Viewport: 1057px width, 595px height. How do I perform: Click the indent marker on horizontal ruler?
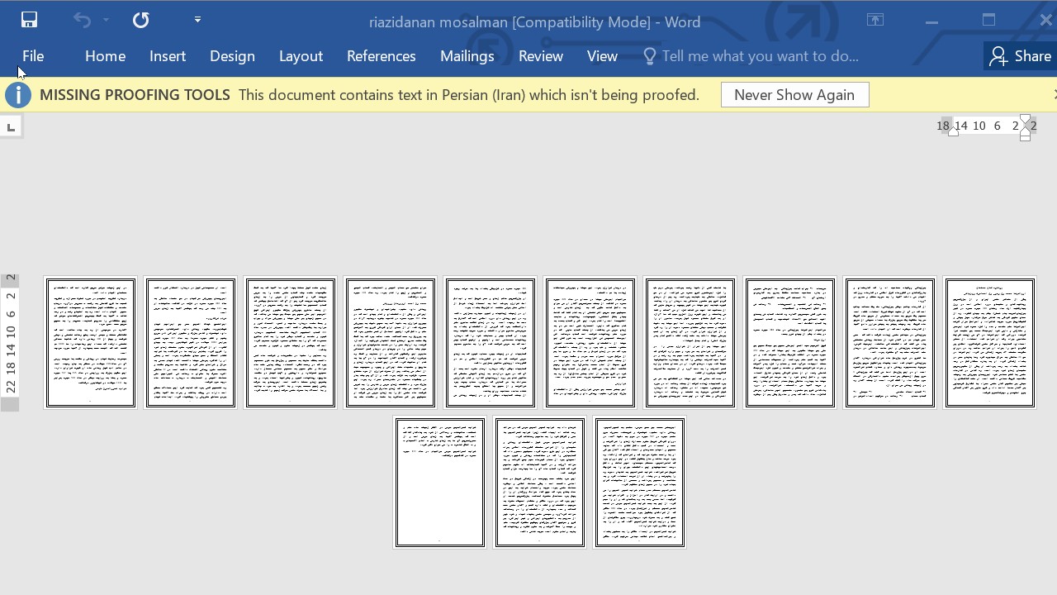1025,127
